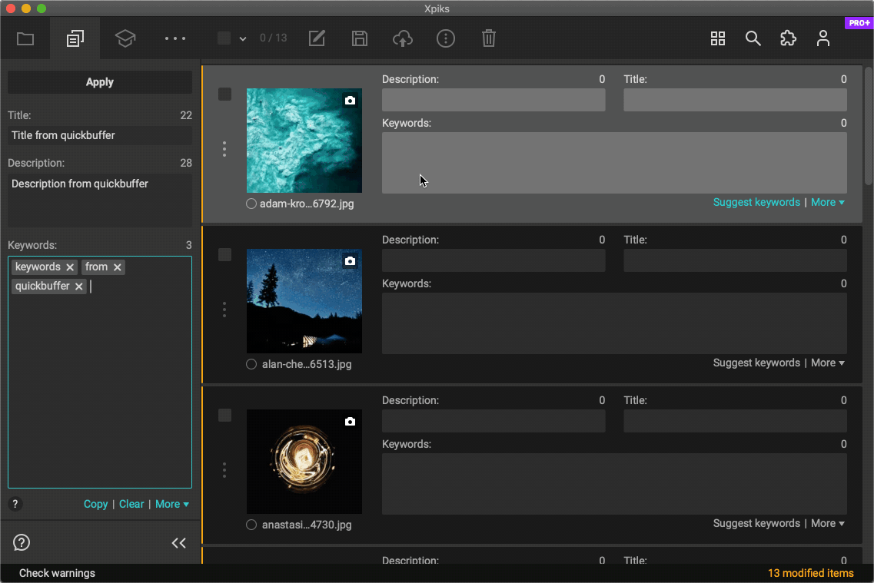Viewport: 874px width, 583px height.
Task: Toggle the checkbox next to adam-kro...6792.jpg
Action: click(224, 94)
